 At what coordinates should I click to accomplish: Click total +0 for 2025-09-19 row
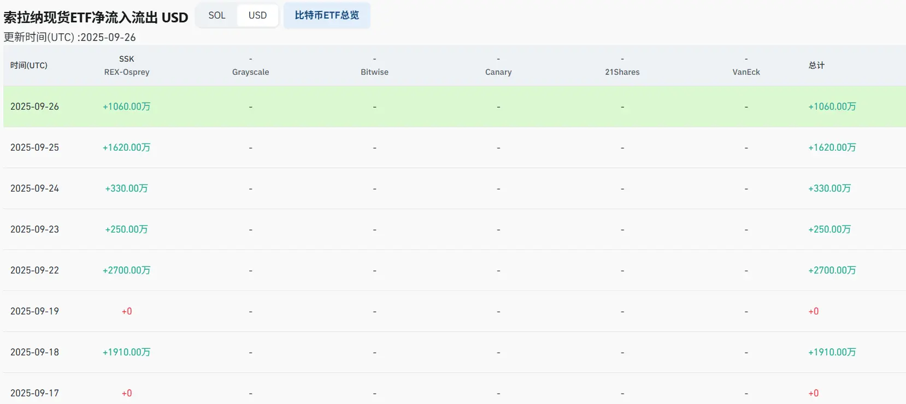click(814, 311)
